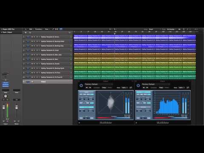
Task: Click power icon of right MultiMeter window
Action: click(138, 85)
